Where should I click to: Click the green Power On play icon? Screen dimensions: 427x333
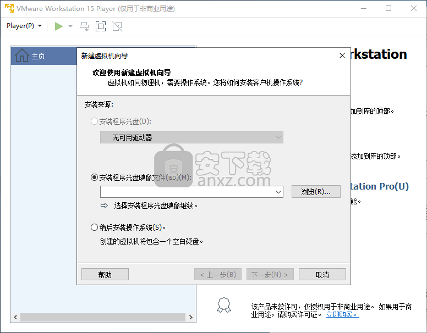(x=59, y=26)
